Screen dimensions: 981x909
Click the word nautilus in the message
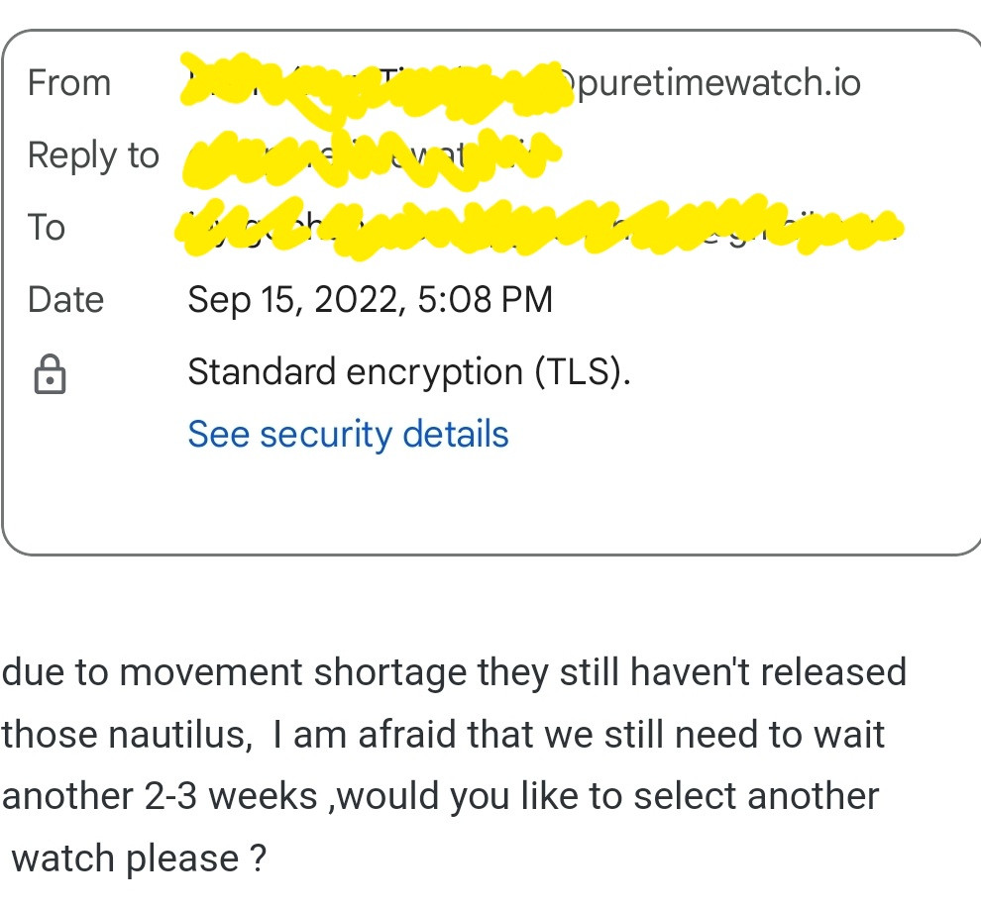(180, 734)
